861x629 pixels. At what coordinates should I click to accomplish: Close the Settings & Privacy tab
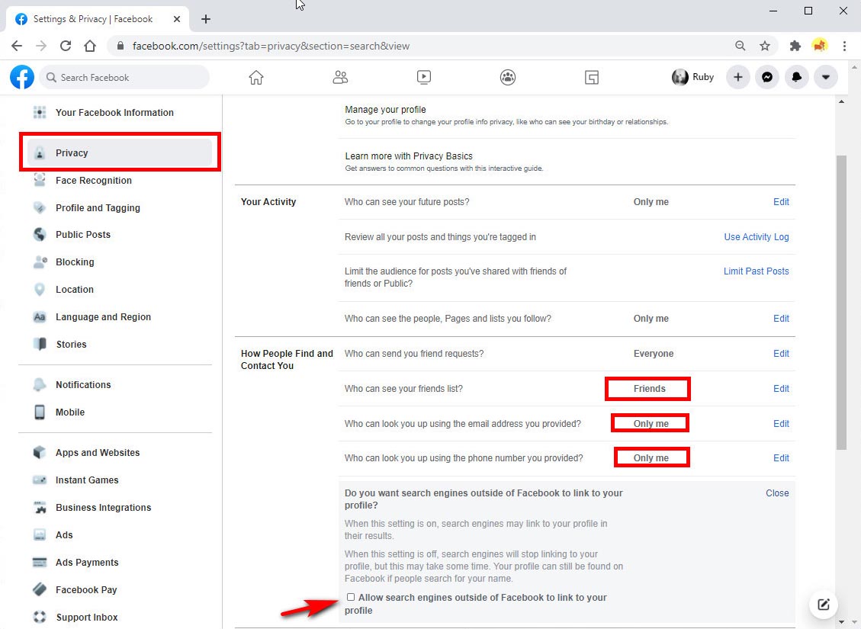(177, 19)
